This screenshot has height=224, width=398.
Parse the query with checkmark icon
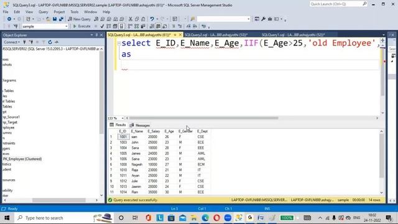click(102, 26)
